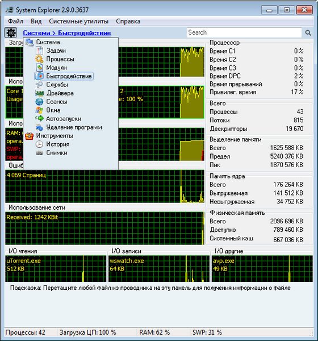The width and height of the screenshot is (318, 341).
Task: Click the Снимки camera icon
Action: [39, 153]
